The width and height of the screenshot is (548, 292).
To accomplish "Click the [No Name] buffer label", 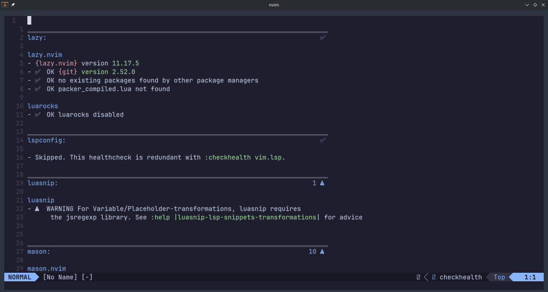I will pos(60,277).
